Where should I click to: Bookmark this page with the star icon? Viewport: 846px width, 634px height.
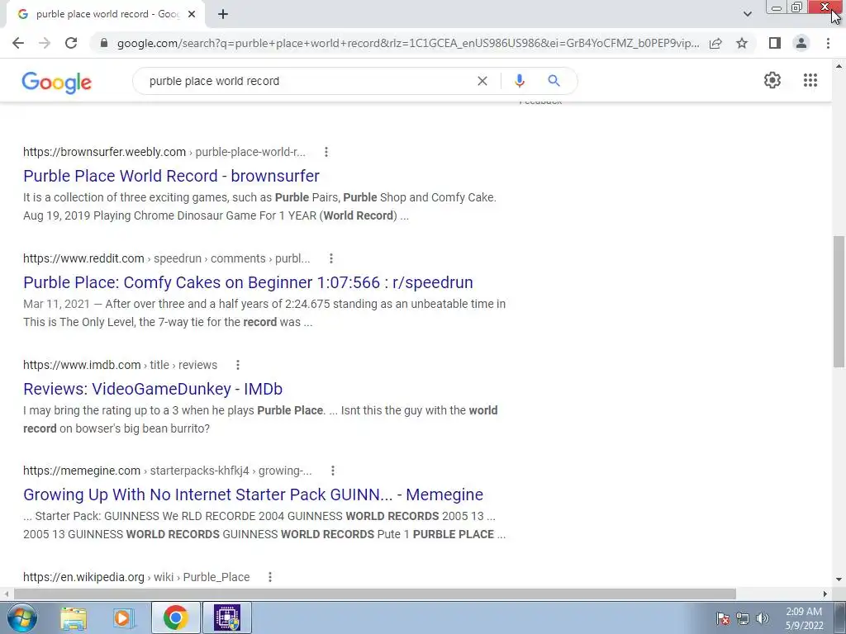point(742,43)
